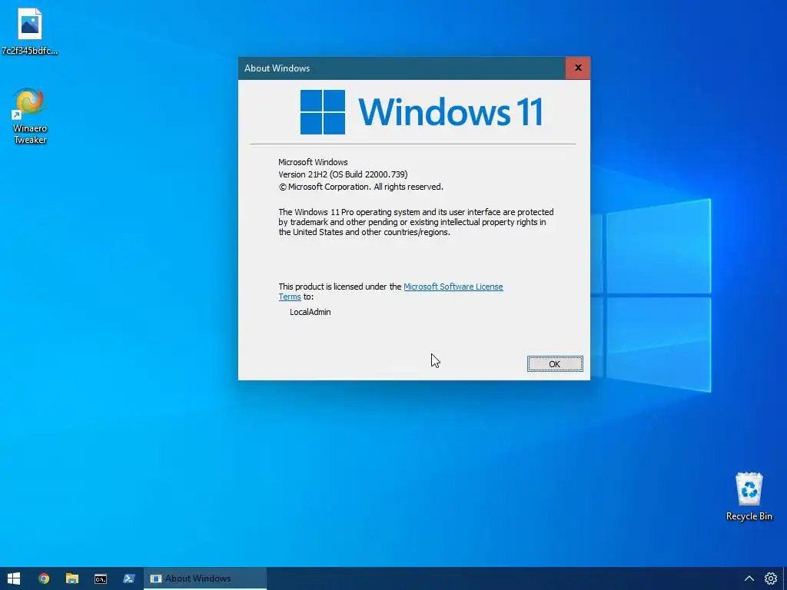Click the copyright 'Microsoft Corporation' line
The image size is (787, 590).
[360, 187]
